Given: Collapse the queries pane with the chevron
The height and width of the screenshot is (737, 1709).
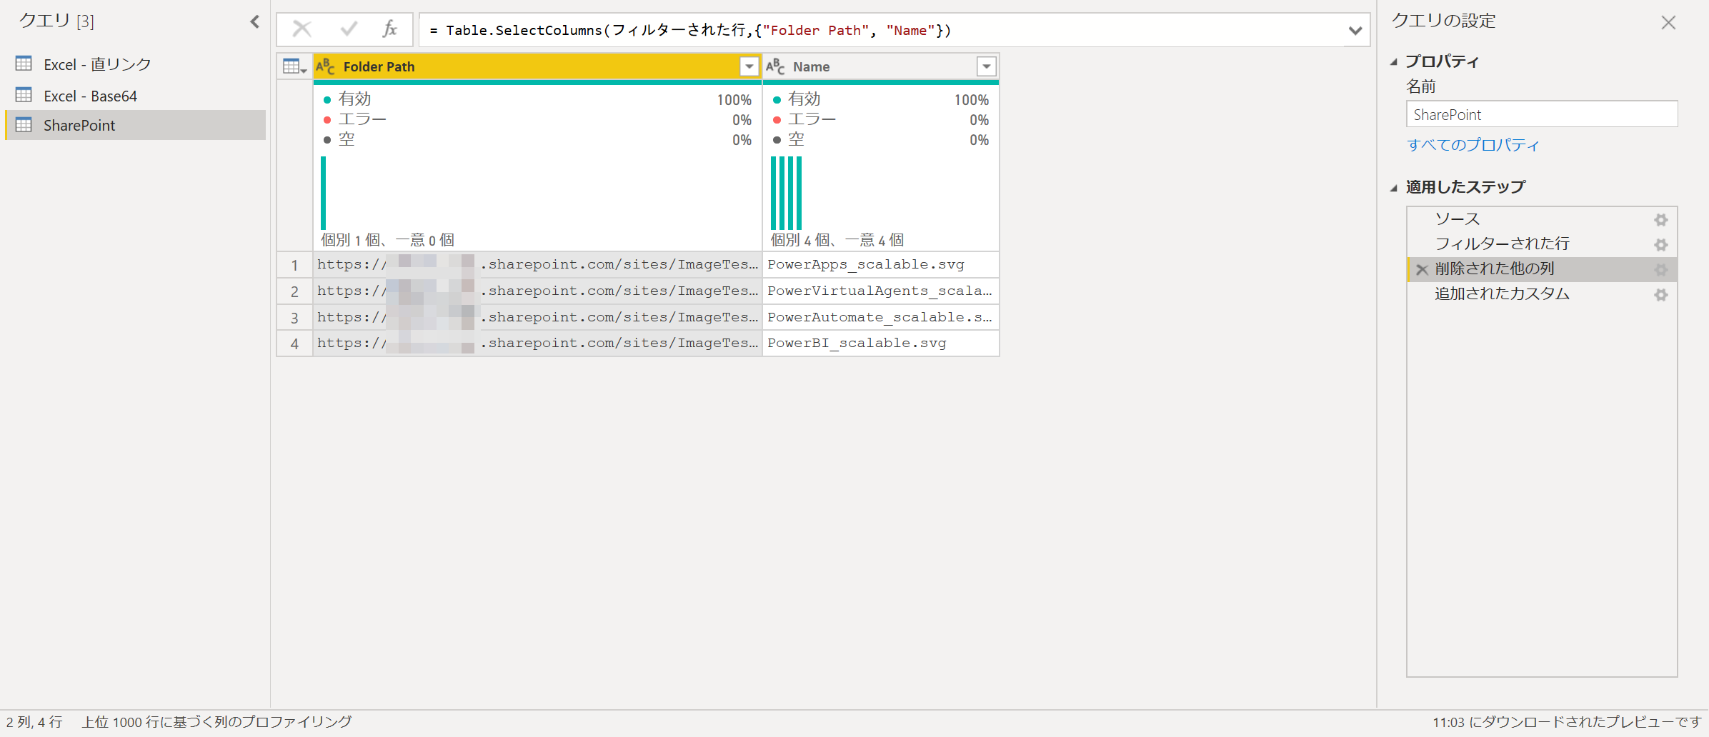Looking at the screenshot, I should point(255,22).
